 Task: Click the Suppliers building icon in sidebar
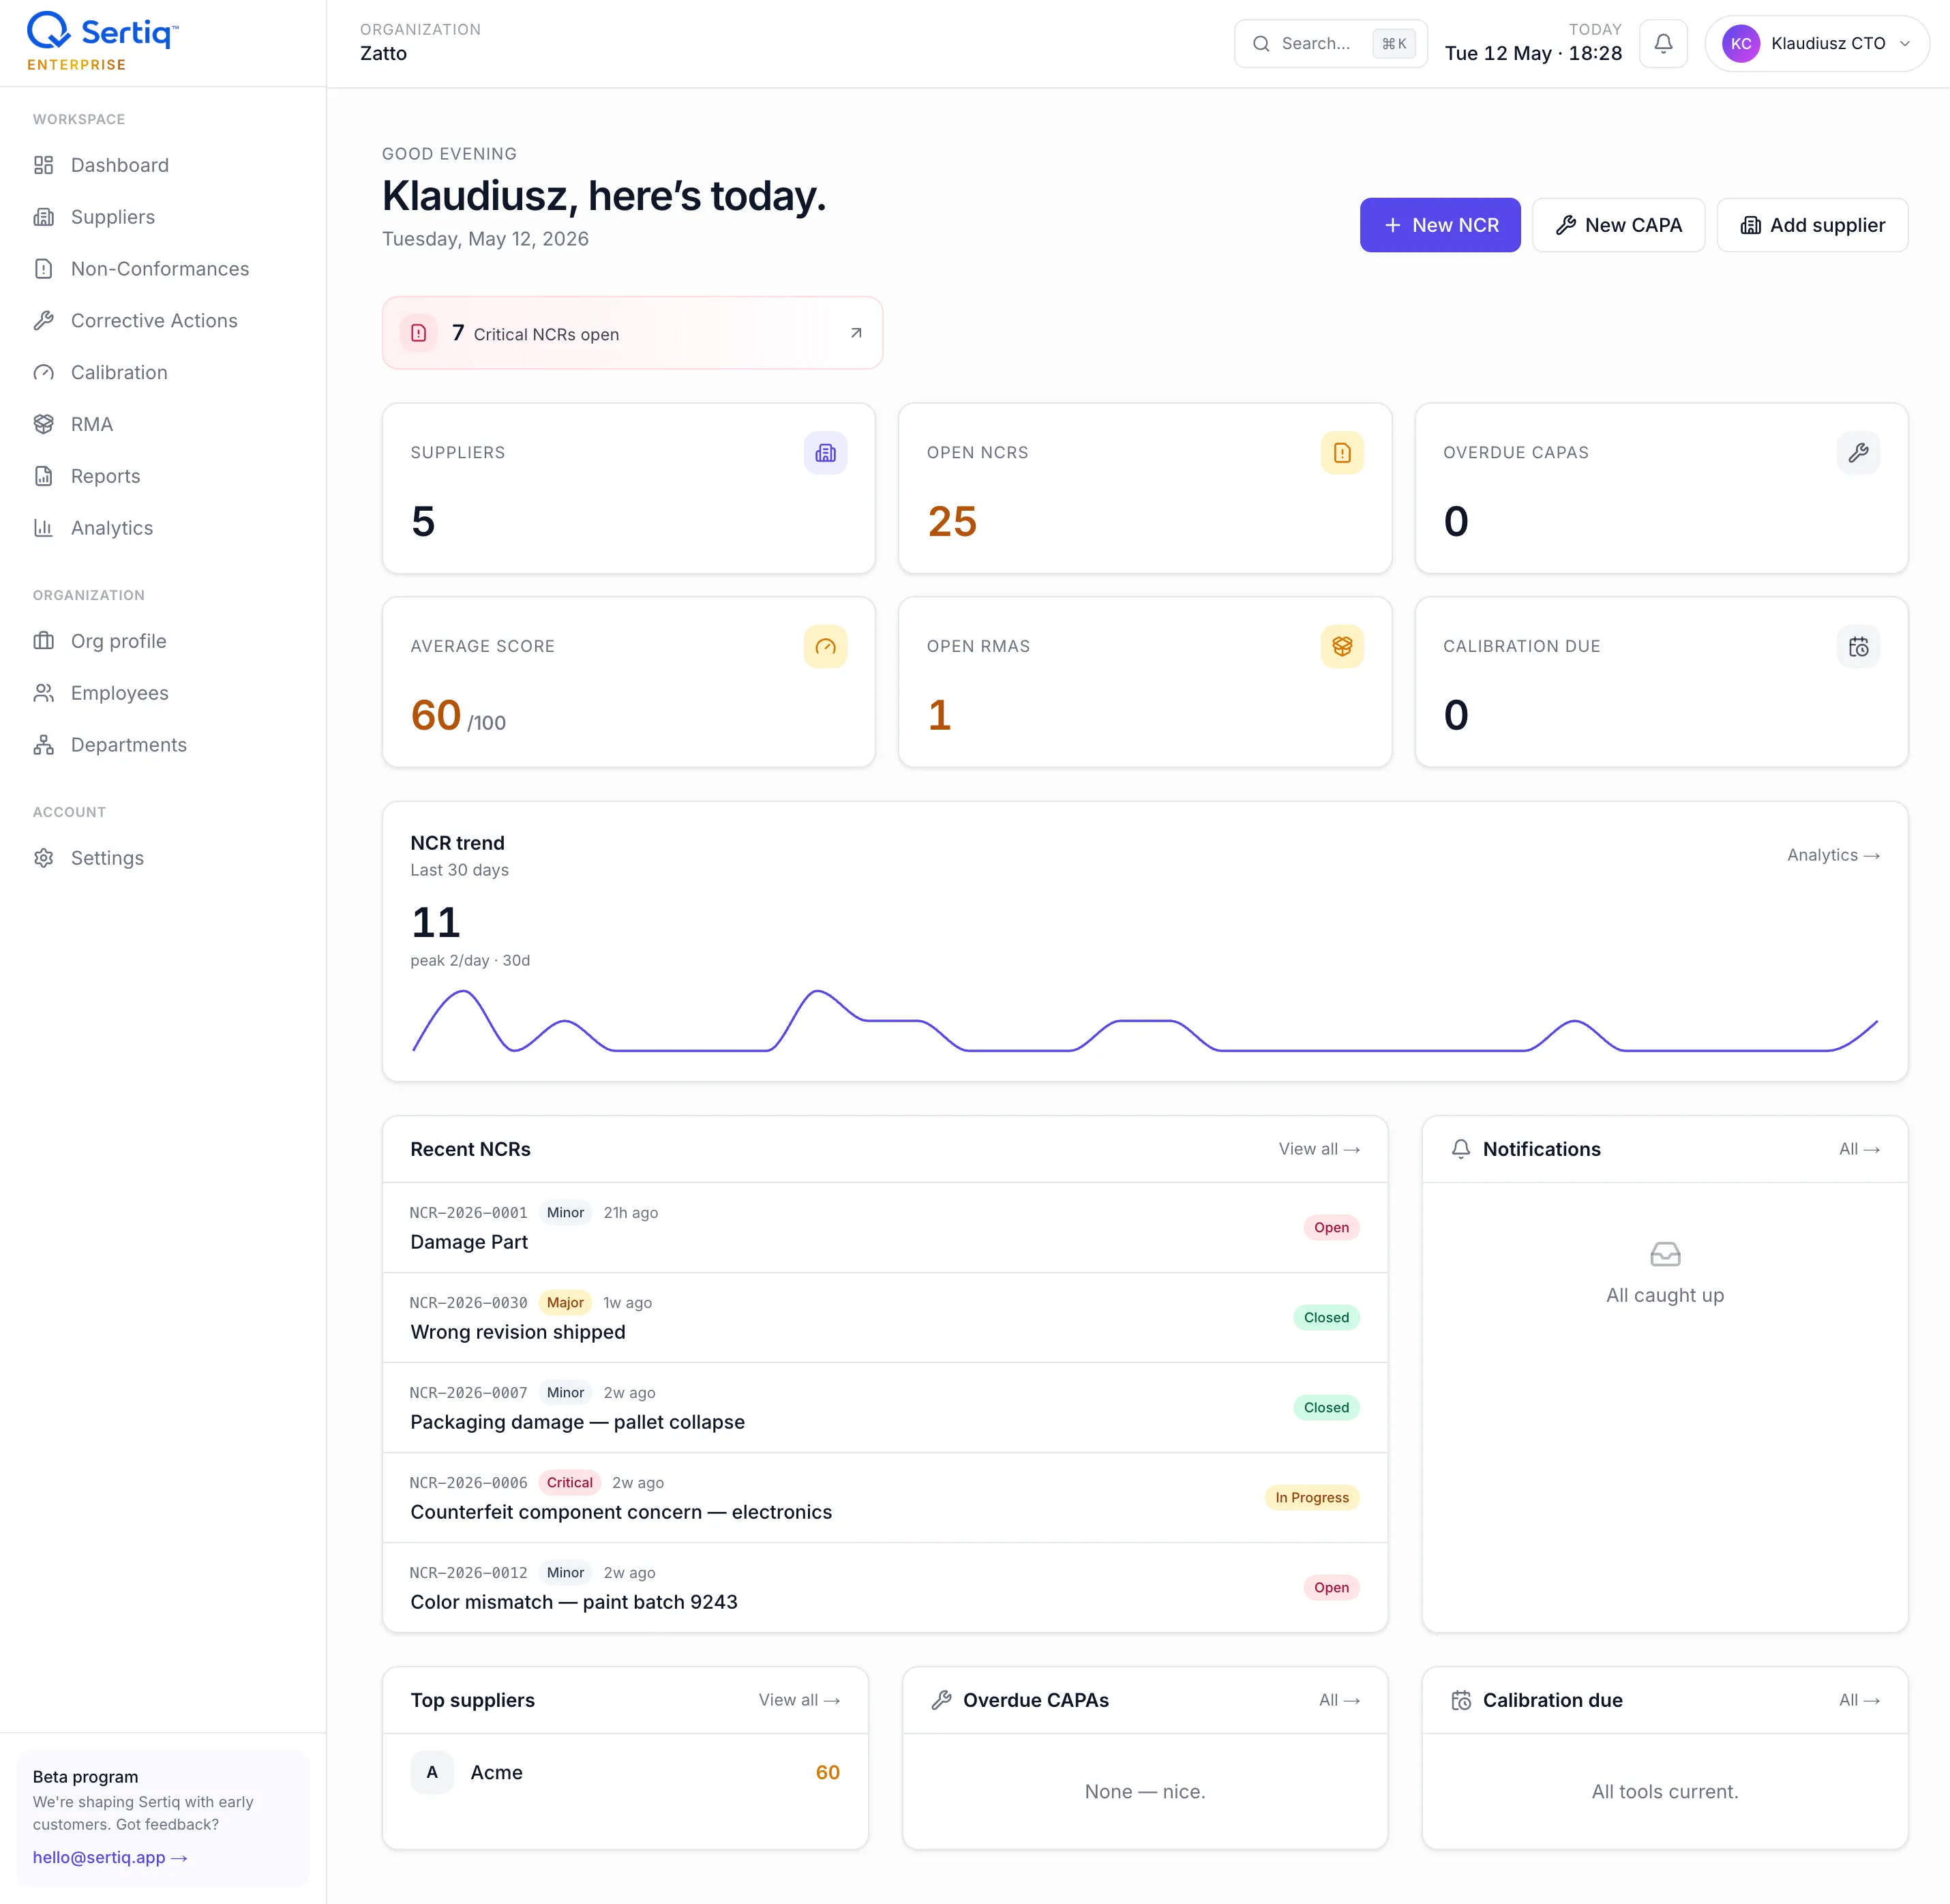43,217
